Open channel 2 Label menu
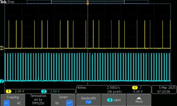The width and height of the screenshot is (177, 106). point(114,100)
